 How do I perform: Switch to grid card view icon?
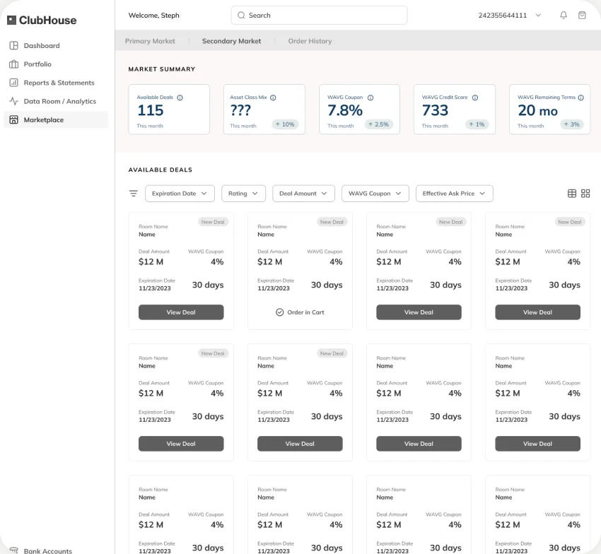[x=585, y=194]
